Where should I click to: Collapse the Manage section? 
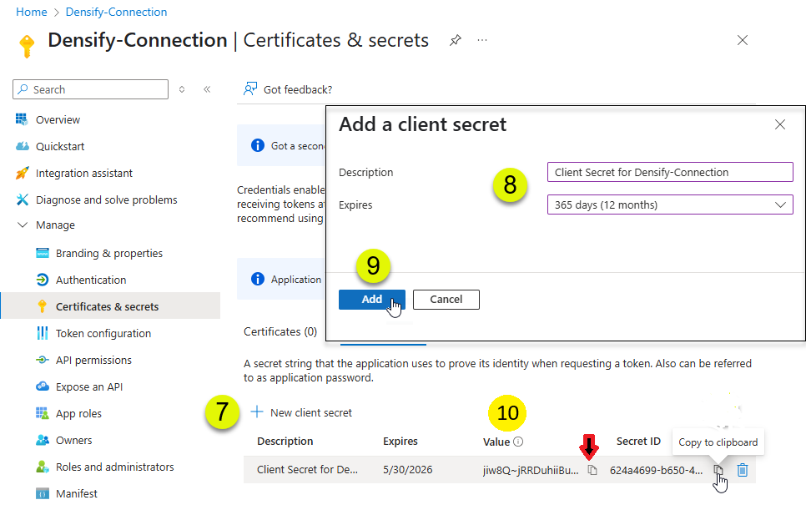(x=22, y=225)
